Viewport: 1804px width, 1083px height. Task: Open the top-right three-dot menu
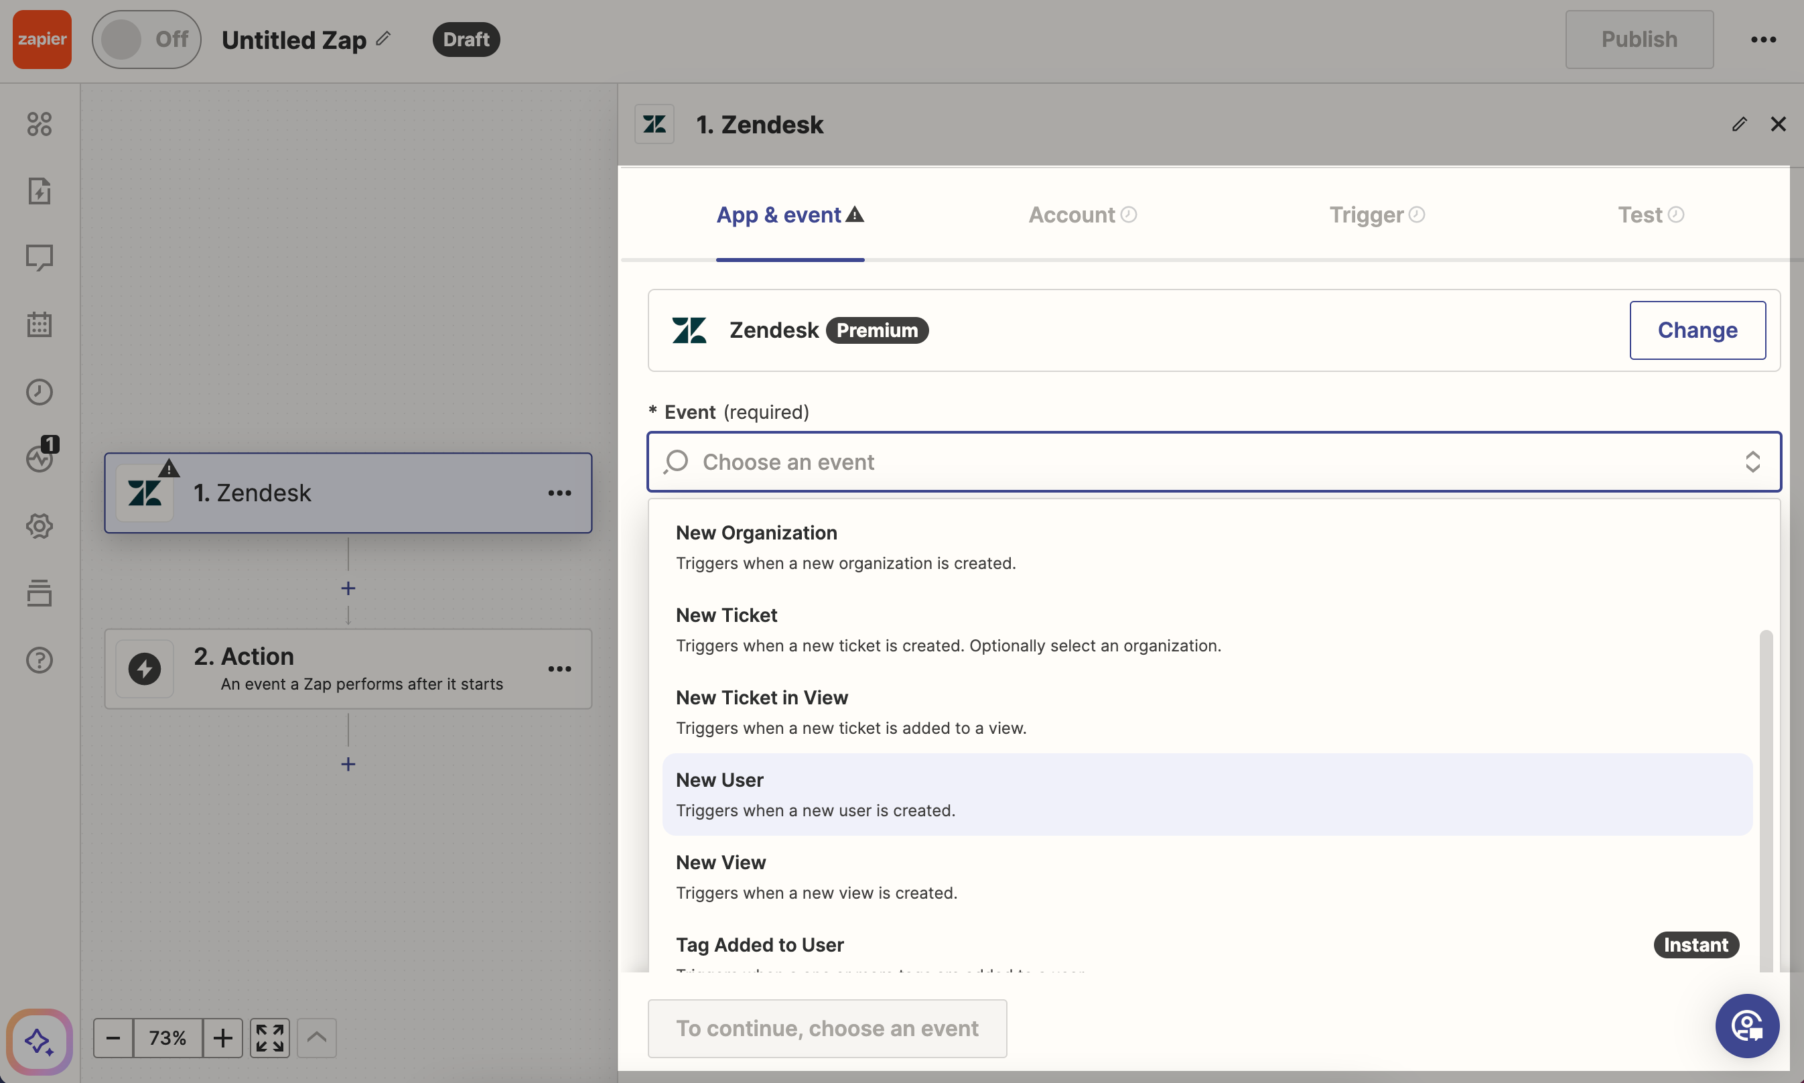click(x=1762, y=40)
